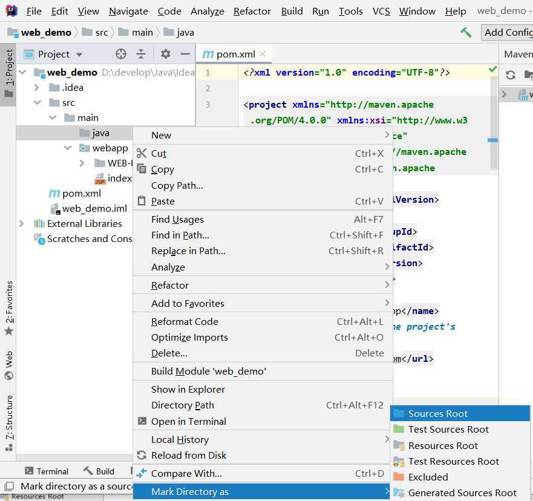Click the green Test Sources Root folder icon

(x=399, y=429)
